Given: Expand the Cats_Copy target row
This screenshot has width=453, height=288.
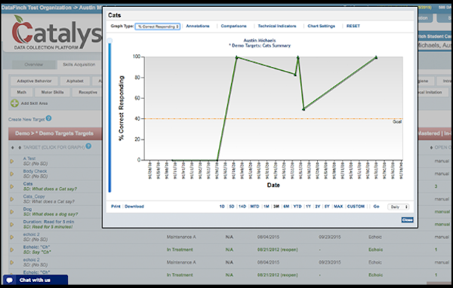Looking at the screenshot, I should [12, 199].
